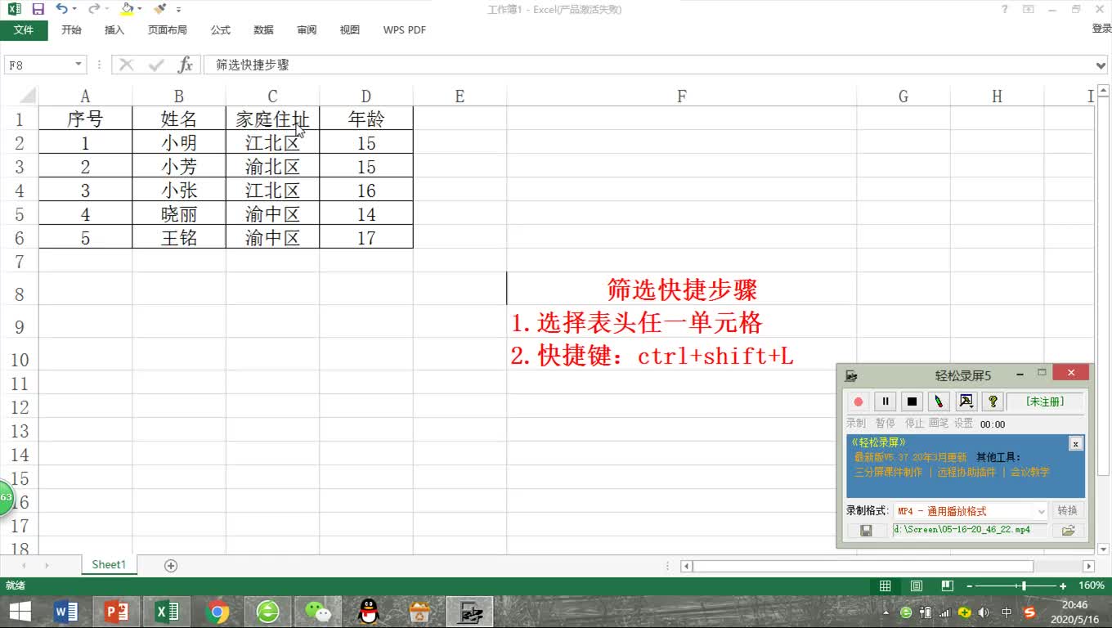Select the 画笔 pen icon in the recorder
1112x628 pixels.
coord(939,401)
